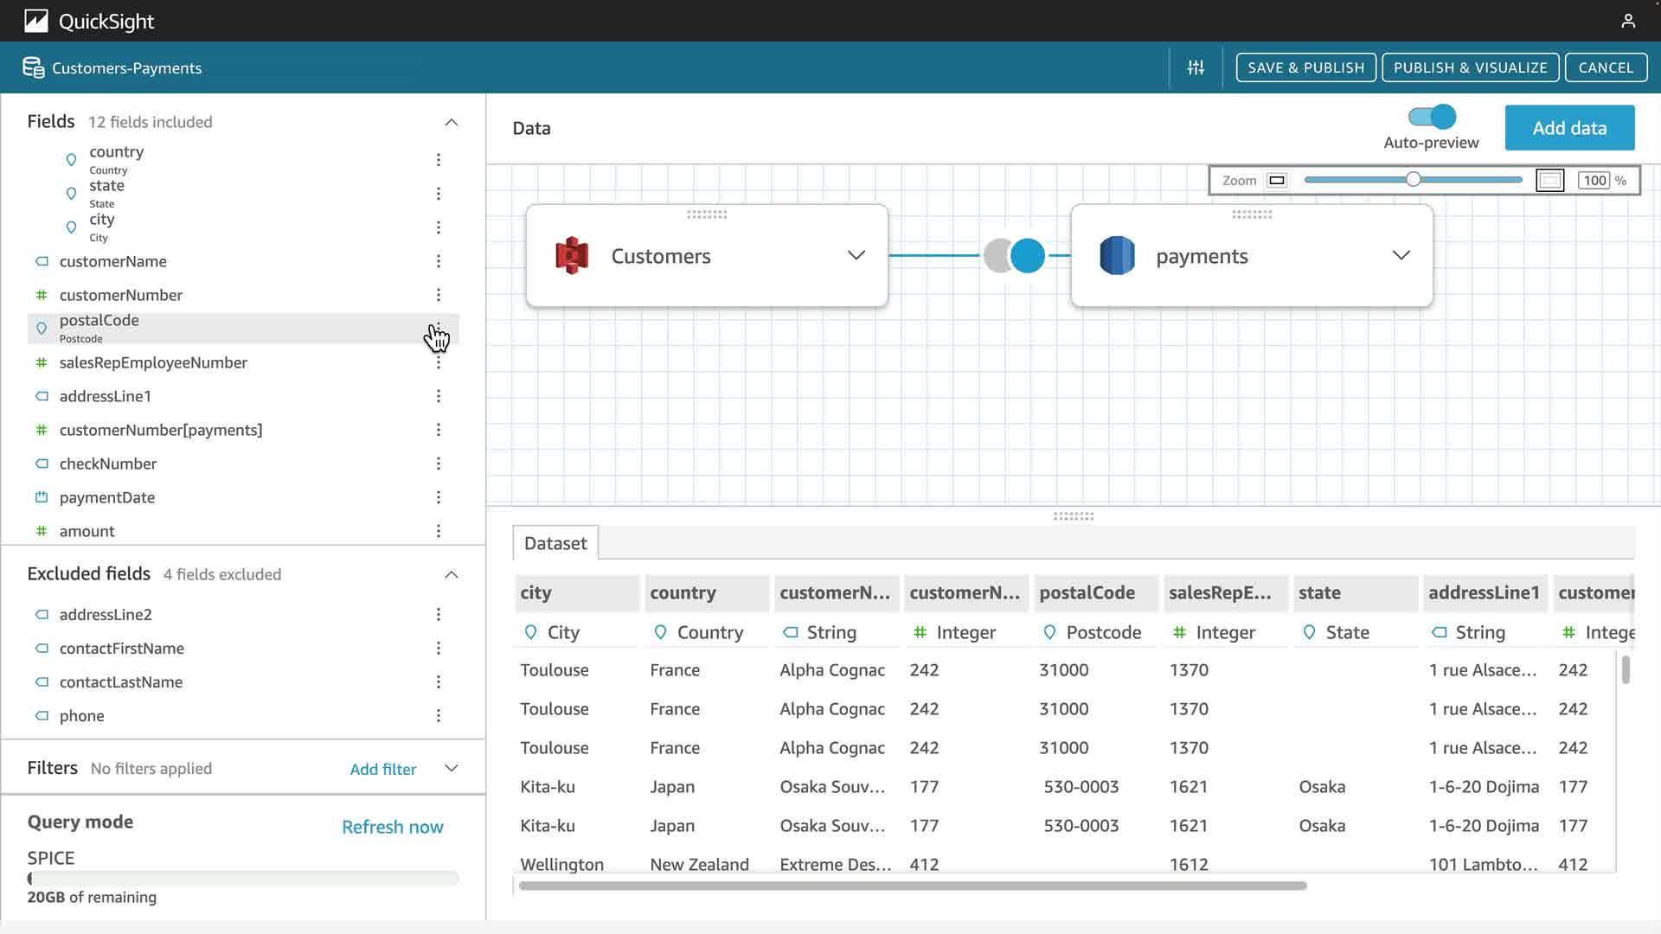The width and height of the screenshot is (1661, 934).
Task: Click three-dot menu beside paymentDate
Action: click(439, 497)
